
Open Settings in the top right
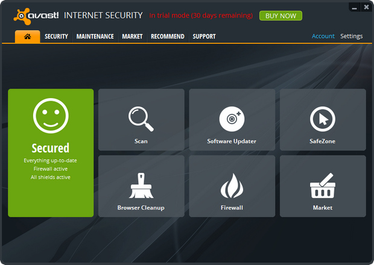(x=351, y=36)
